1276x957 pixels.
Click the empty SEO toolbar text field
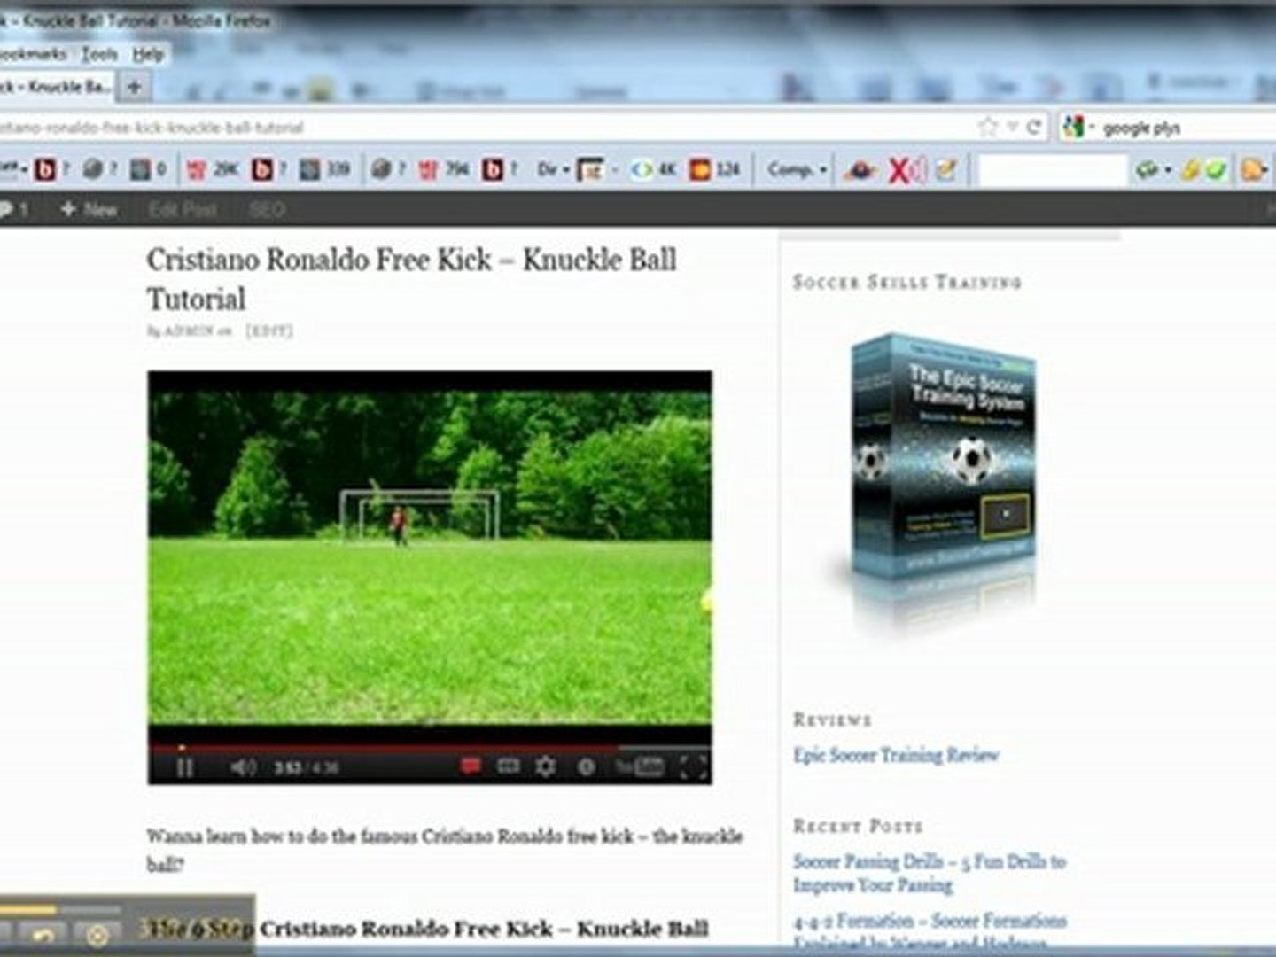coord(1053,170)
